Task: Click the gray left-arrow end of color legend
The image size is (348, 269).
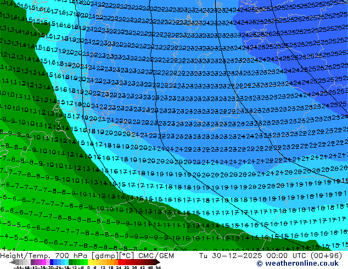Action: tap(13, 262)
